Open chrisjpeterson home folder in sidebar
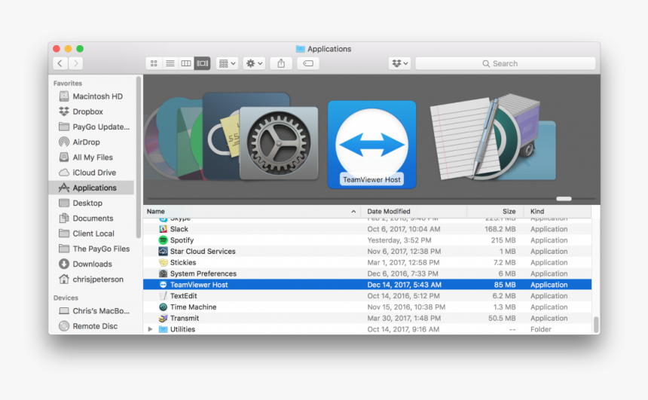 click(92, 279)
